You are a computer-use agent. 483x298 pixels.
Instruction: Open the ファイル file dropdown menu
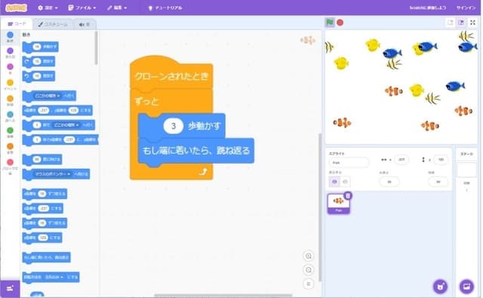pos(82,8)
